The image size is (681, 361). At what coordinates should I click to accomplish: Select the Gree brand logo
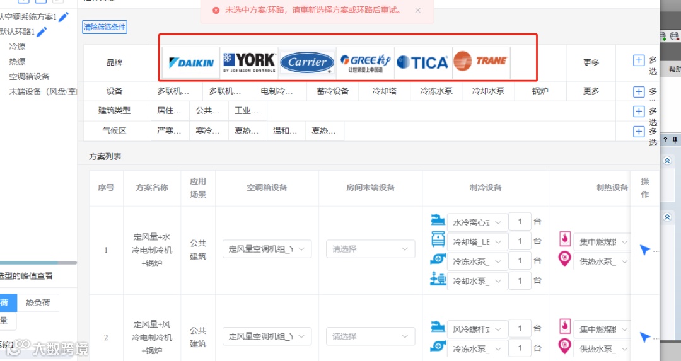(x=365, y=62)
